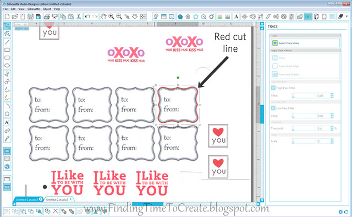
Task: Toggle High Pass Filter checkbox
Action: (x=273, y=88)
